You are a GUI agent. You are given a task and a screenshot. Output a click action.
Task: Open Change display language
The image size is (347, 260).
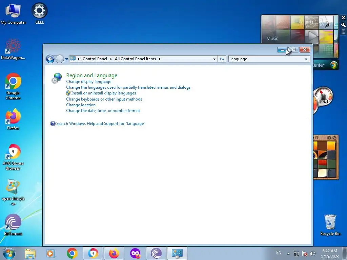pos(88,82)
